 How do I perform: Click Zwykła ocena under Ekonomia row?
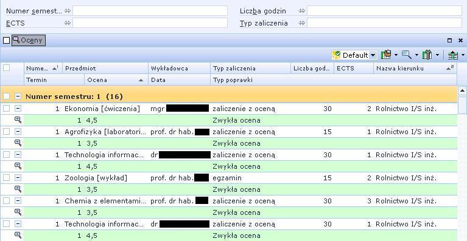[236, 120]
